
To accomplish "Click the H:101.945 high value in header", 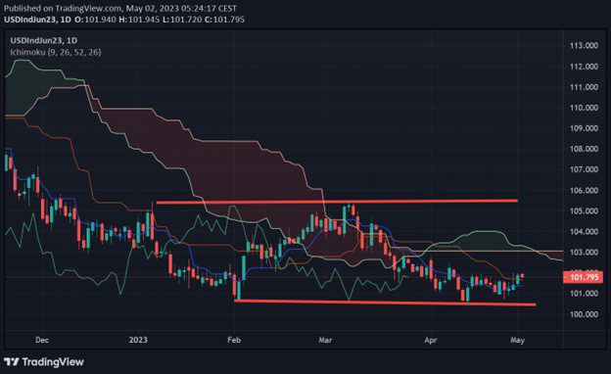I will click(139, 20).
